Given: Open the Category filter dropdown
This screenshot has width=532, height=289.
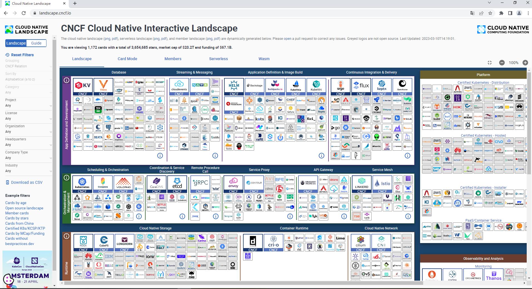Looking at the screenshot, I should tap(28, 92).
